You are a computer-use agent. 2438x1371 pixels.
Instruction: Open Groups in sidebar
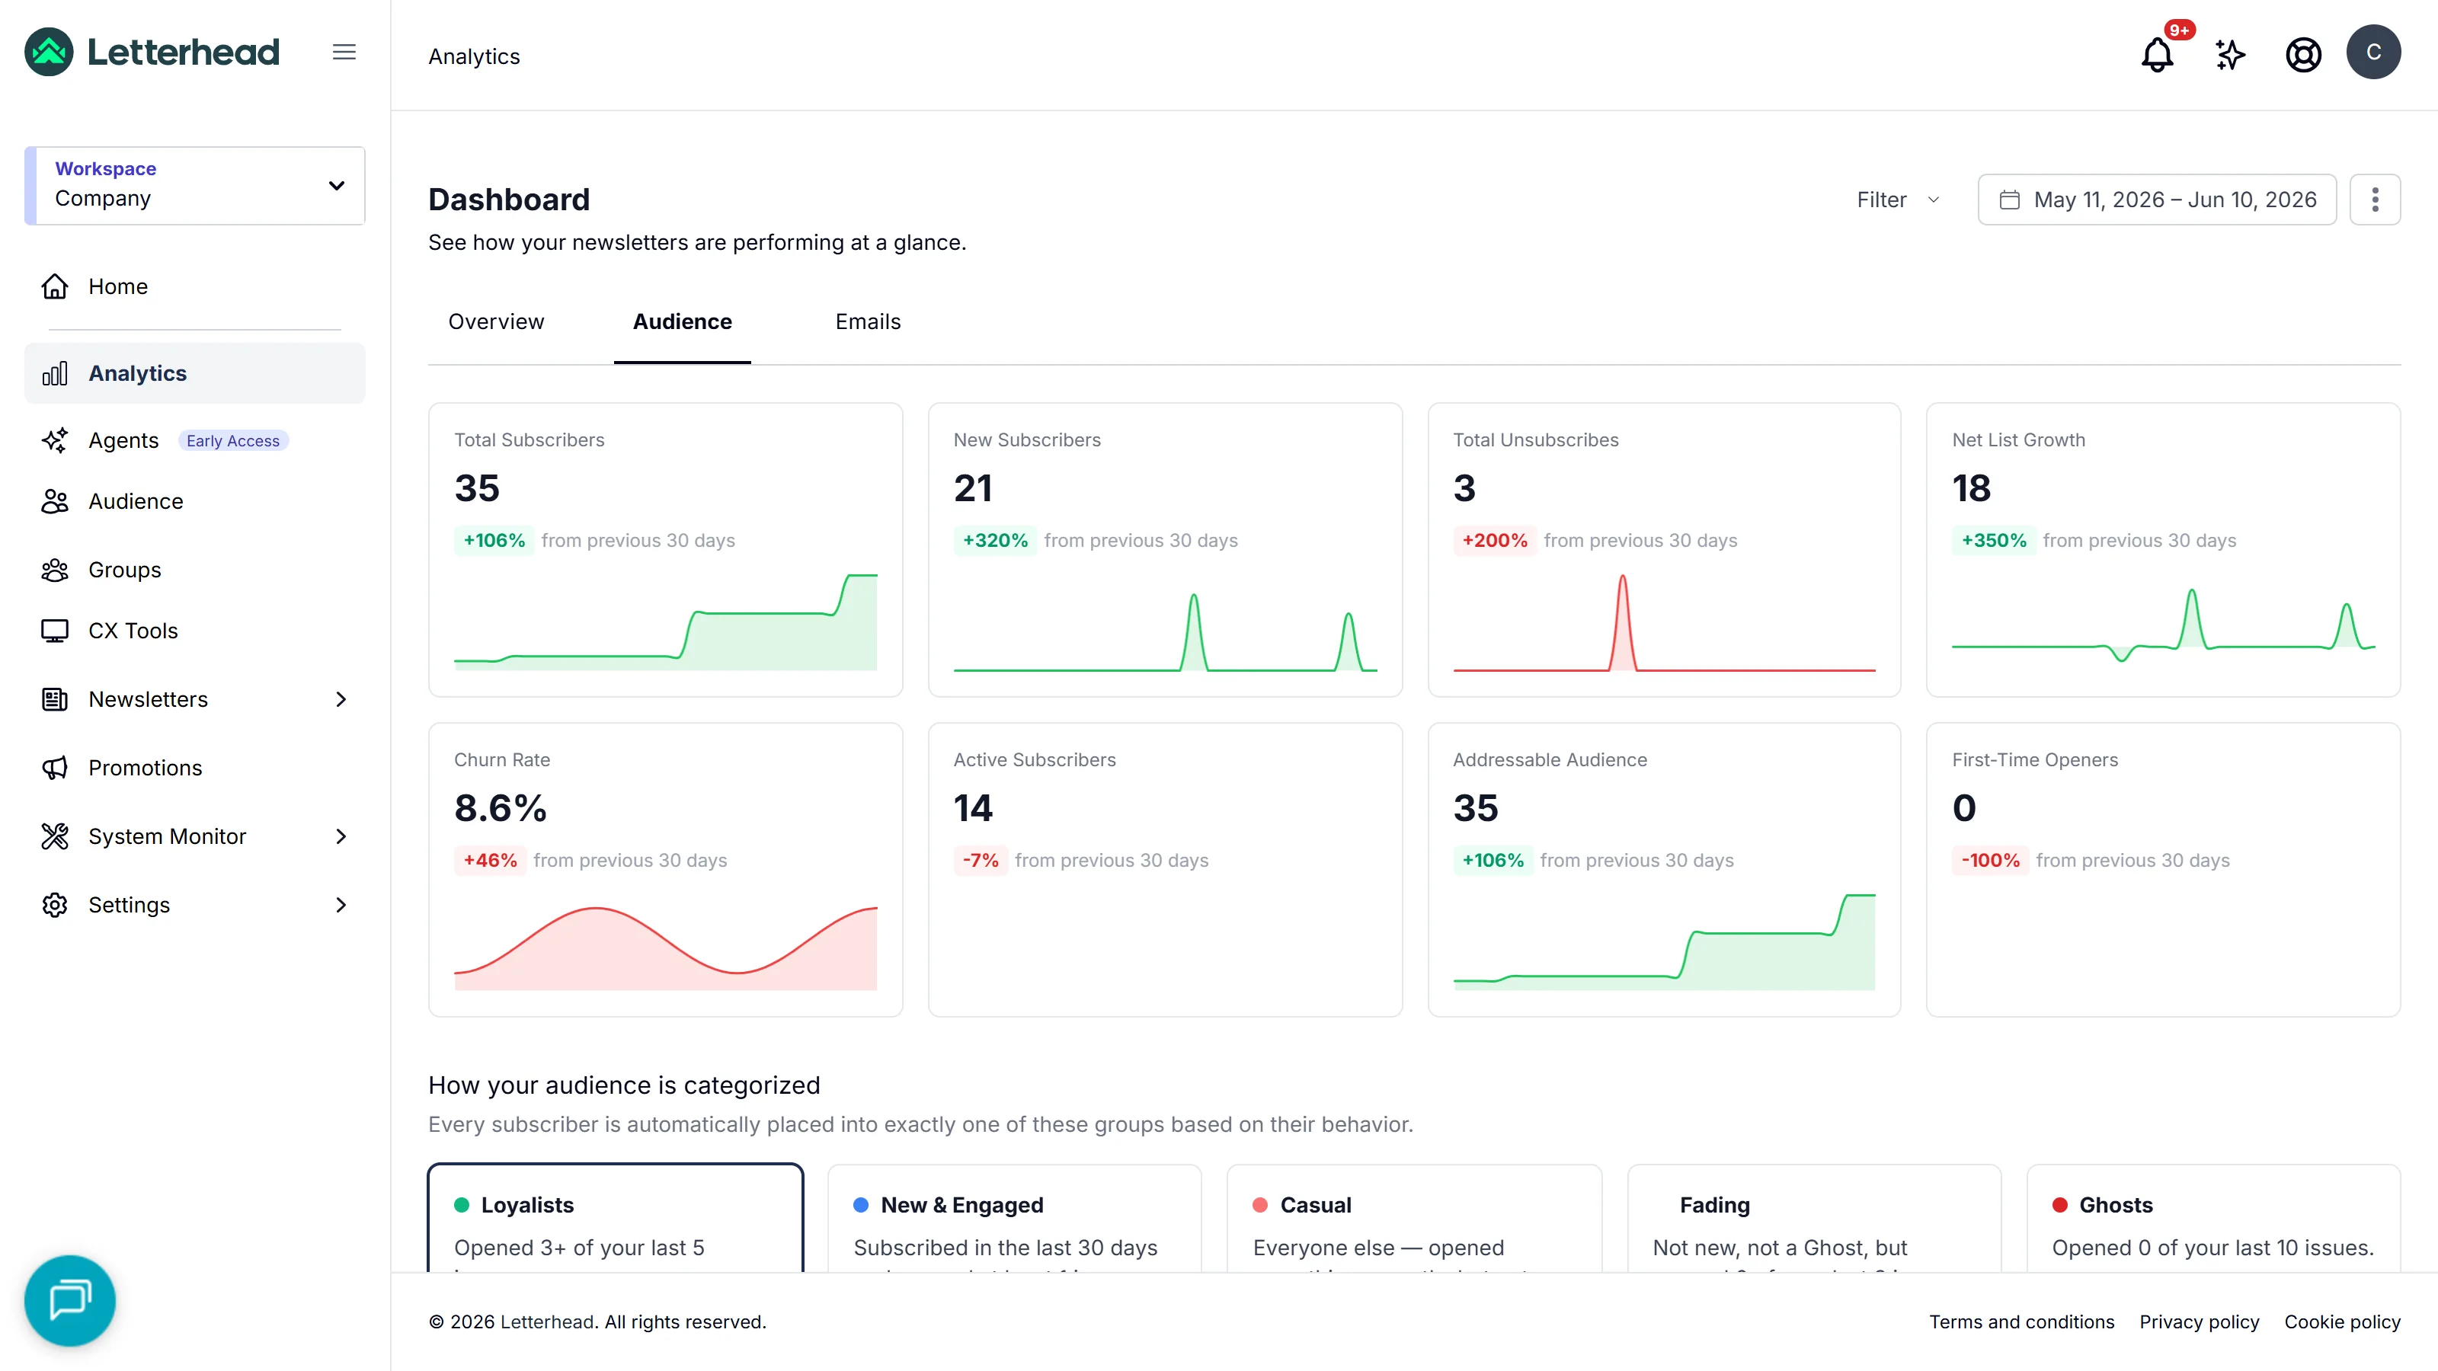point(195,570)
